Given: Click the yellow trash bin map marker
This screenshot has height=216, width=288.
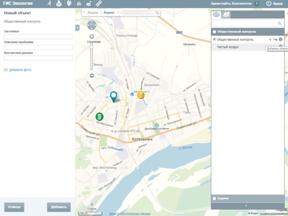Looking at the screenshot, I should coord(141,95).
